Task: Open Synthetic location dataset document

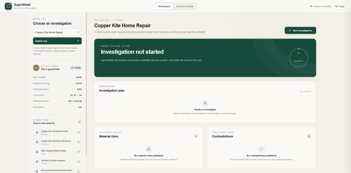Action: click(57, 162)
